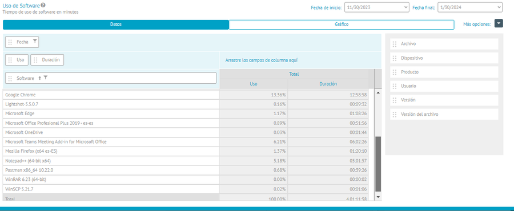514x211 pixels.
Task: Click the filter icon on Software field
Action: [46, 78]
